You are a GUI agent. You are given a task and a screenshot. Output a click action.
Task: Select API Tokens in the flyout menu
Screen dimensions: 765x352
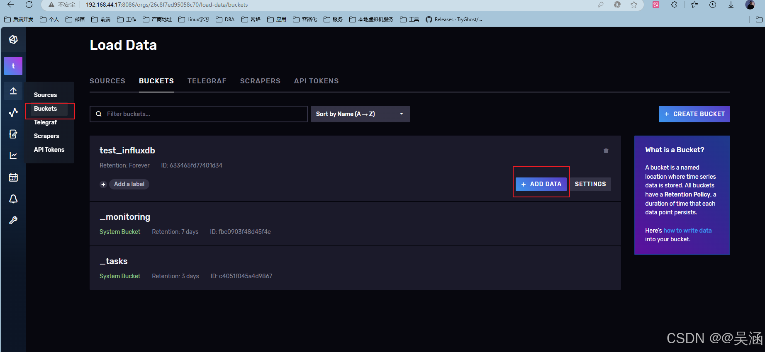click(x=49, y=150)
